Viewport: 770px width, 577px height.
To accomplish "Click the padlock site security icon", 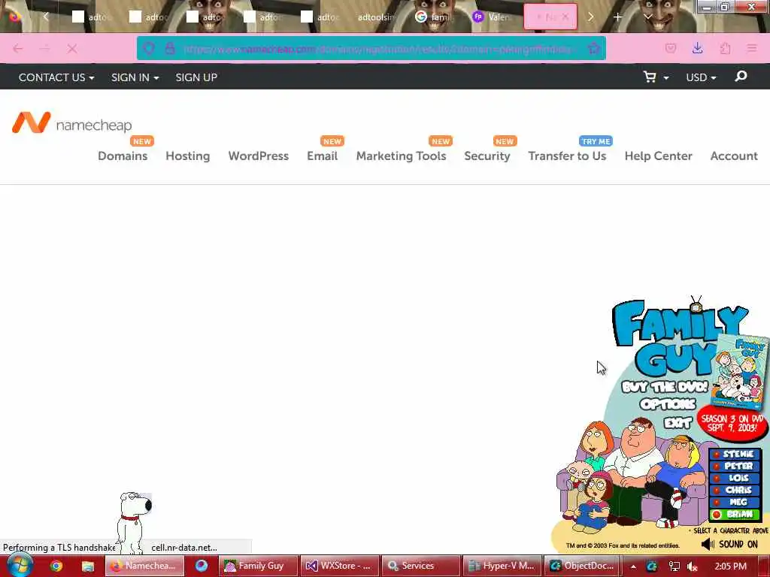I will [170, 48].
